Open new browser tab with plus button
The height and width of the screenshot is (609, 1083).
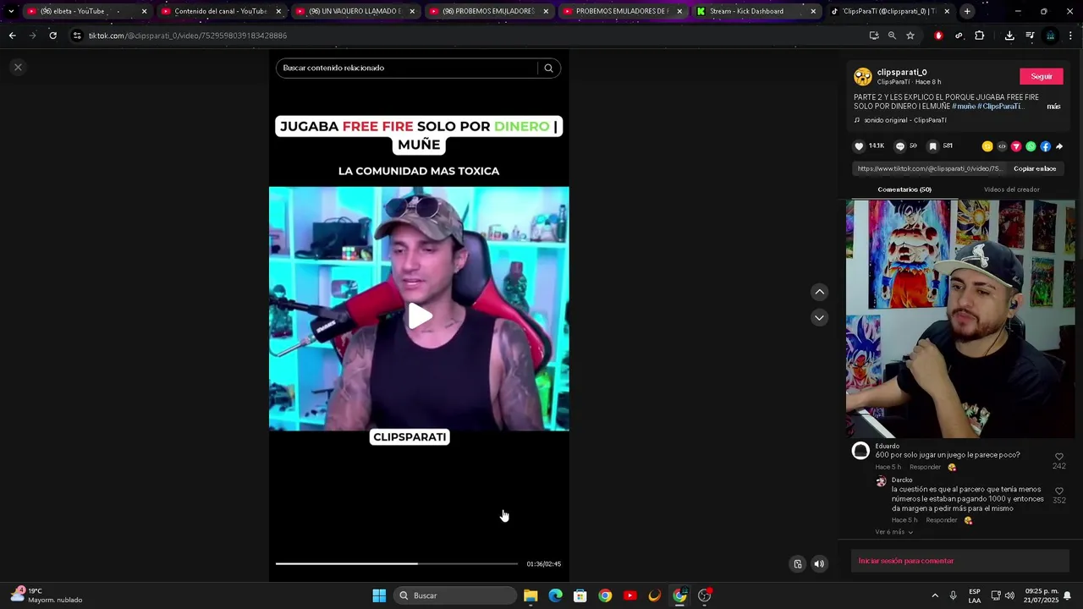tap(967, 11)
